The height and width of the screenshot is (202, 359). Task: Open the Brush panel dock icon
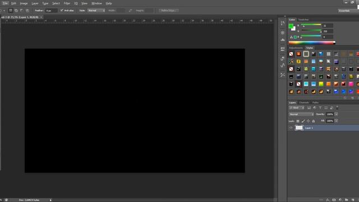pos(283,58)
